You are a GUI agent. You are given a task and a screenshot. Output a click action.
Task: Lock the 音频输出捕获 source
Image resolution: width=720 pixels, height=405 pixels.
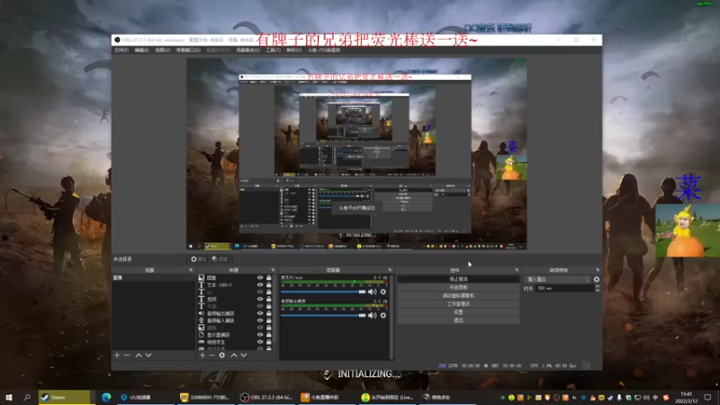269,313
